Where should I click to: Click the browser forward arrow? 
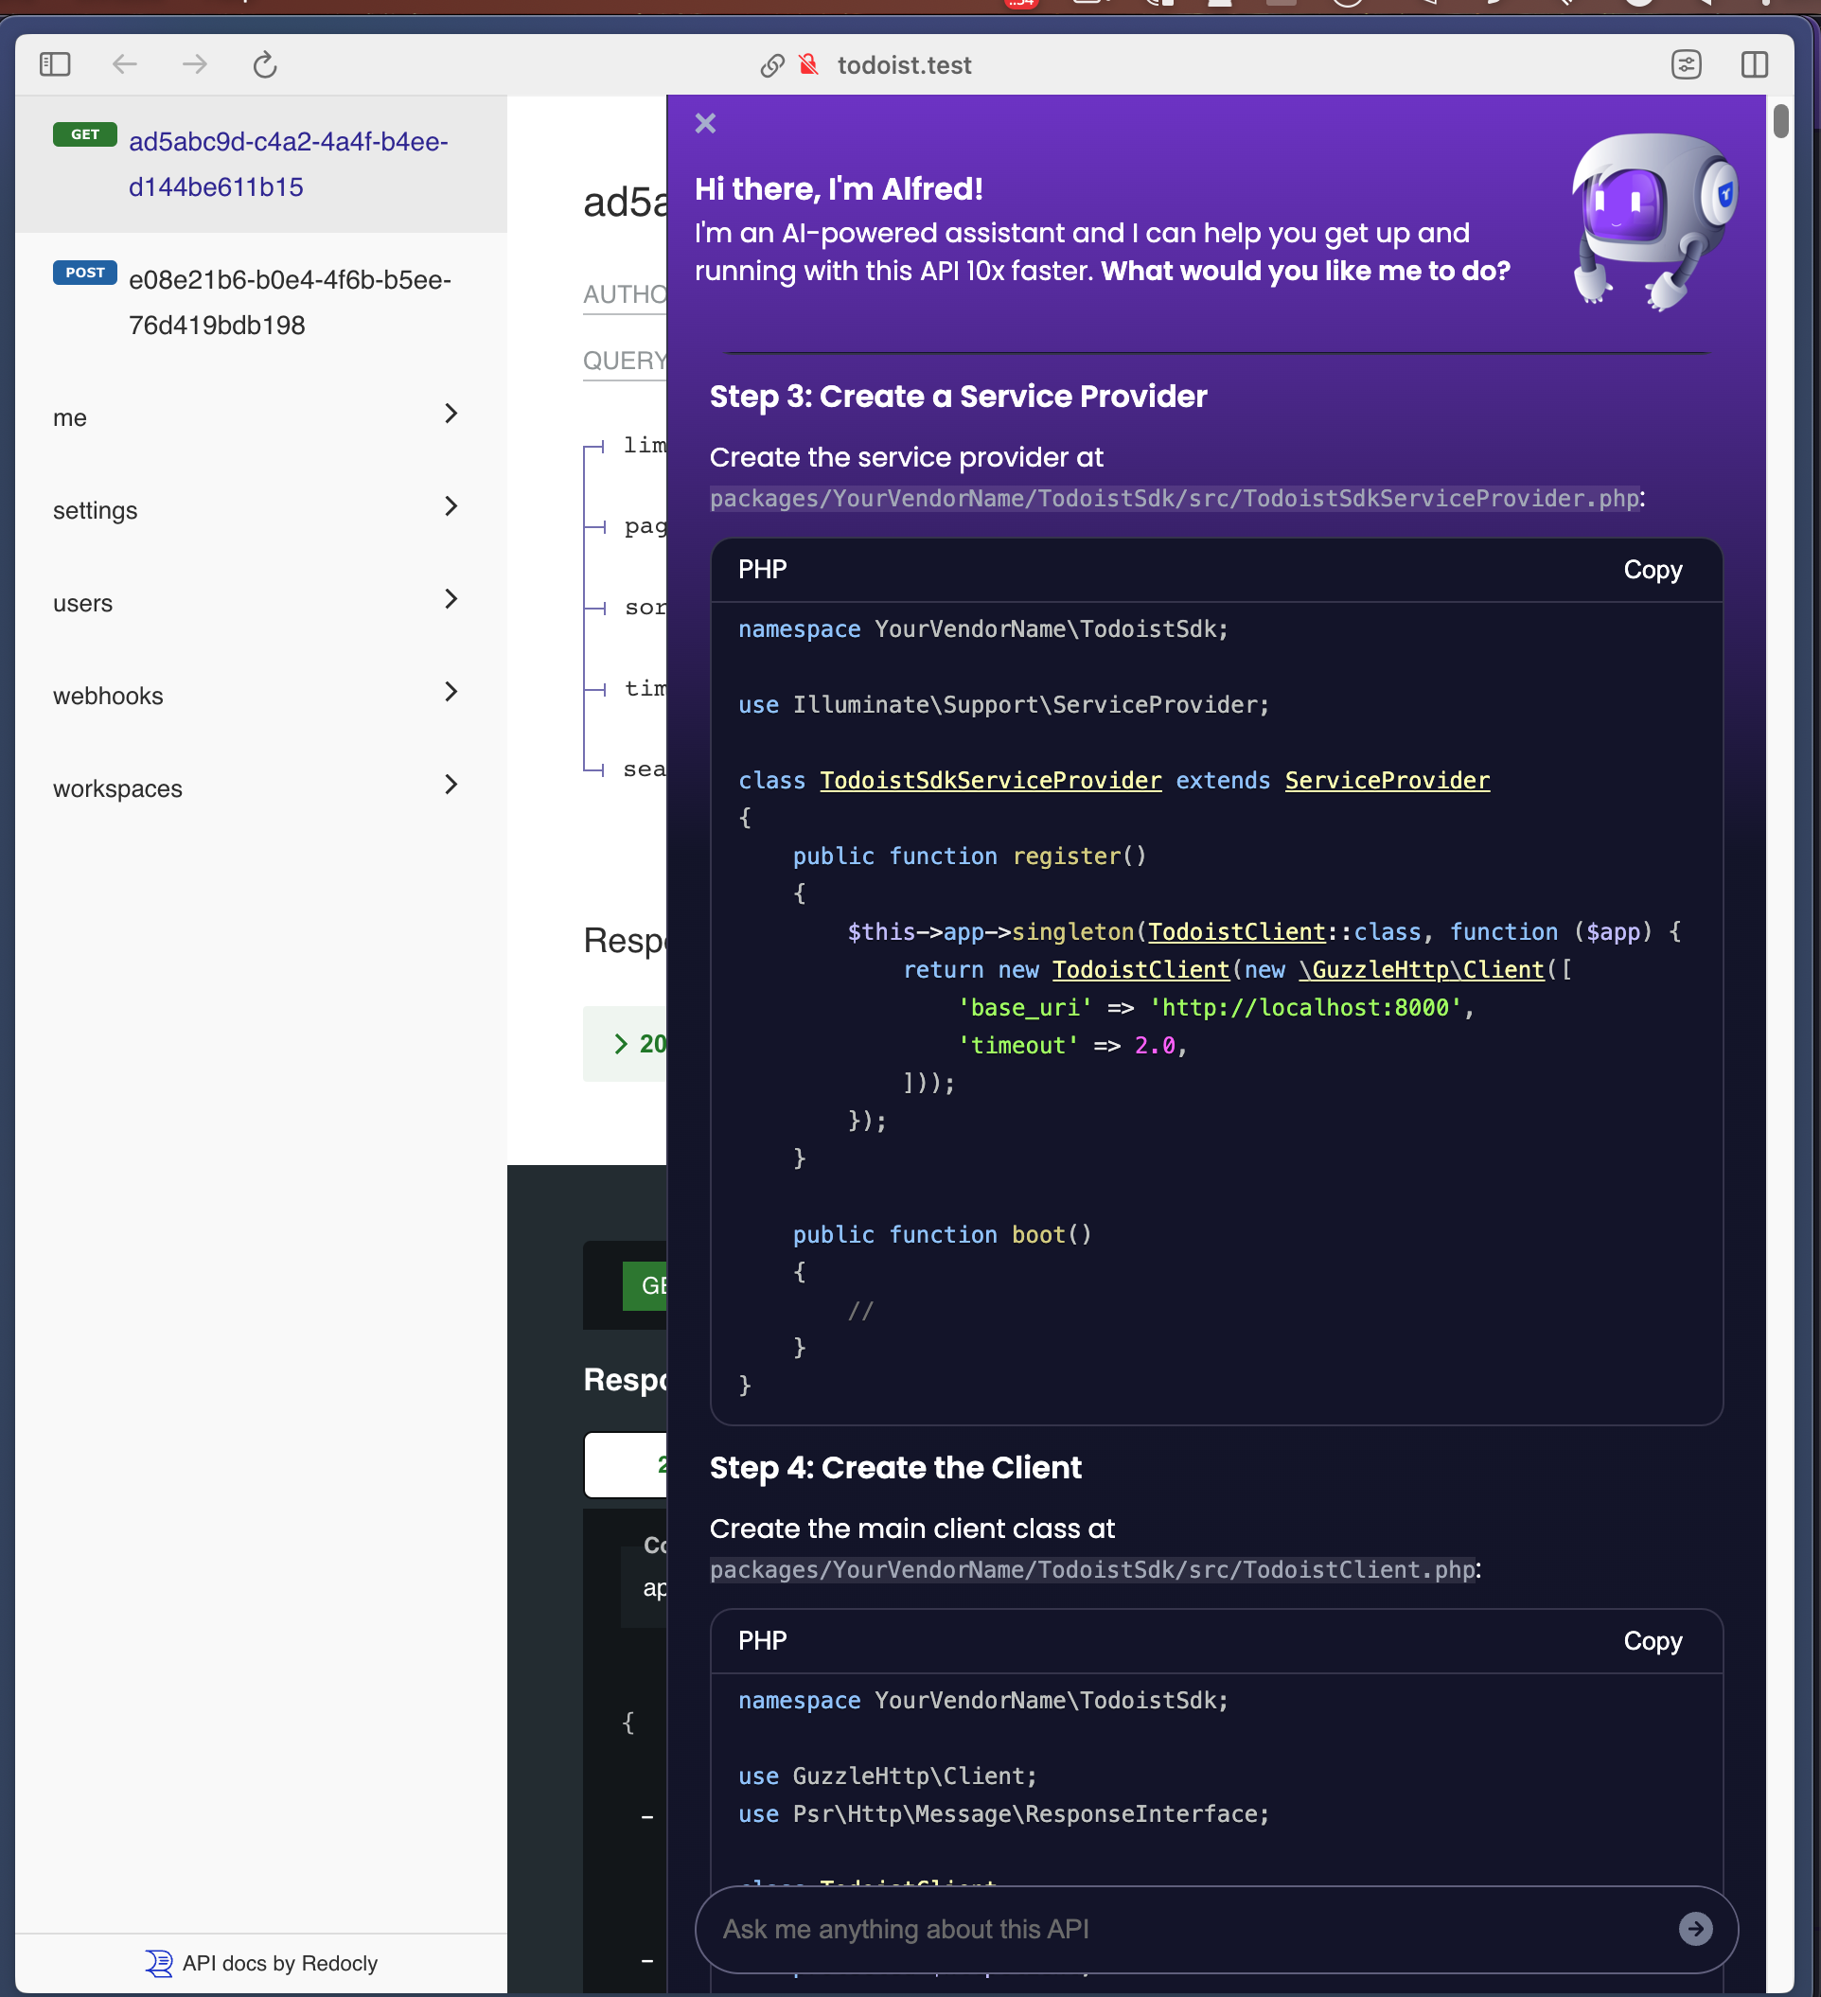tap(194, 64)
